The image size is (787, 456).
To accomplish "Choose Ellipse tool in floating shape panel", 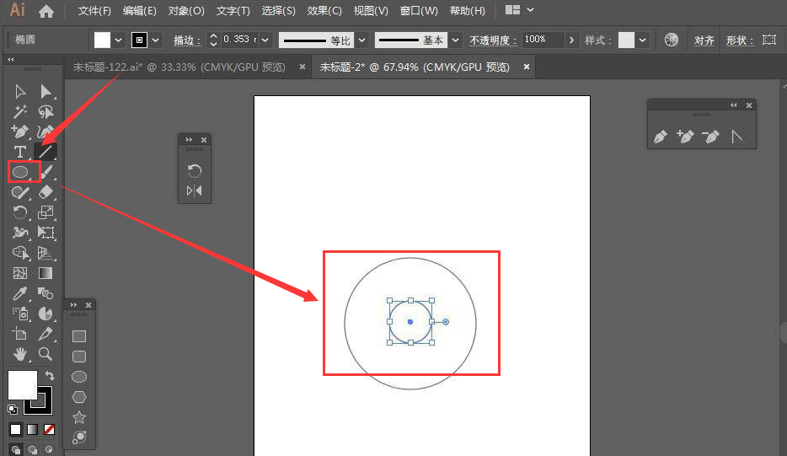I will coord(79,377).
